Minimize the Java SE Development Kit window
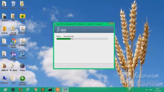Screen dimensions: 164x92 coord(104,24)
